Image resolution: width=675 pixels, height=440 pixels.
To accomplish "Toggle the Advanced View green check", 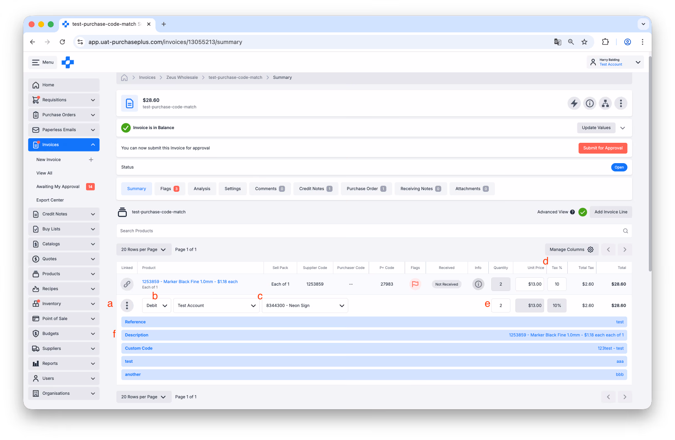I will (583, 212).
